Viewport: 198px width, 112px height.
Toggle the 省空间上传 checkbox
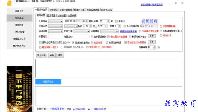88,47
